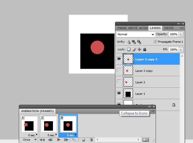Click the Background layer lock icon
This screenshot has height=143, width=193.
[174, 105]
